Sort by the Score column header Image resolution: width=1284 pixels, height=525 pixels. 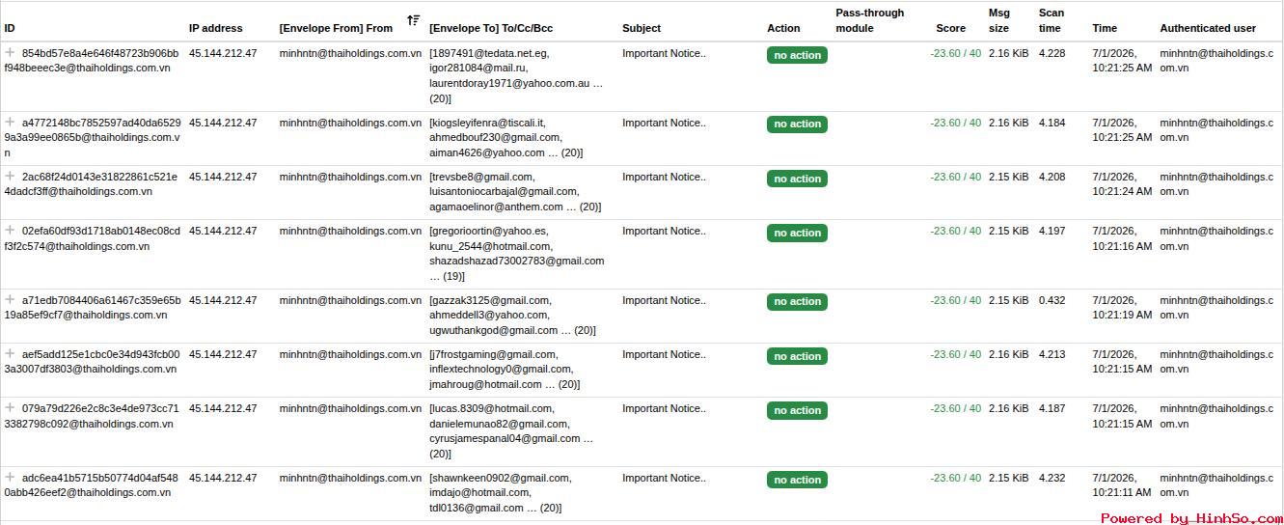tap(950, 28)
